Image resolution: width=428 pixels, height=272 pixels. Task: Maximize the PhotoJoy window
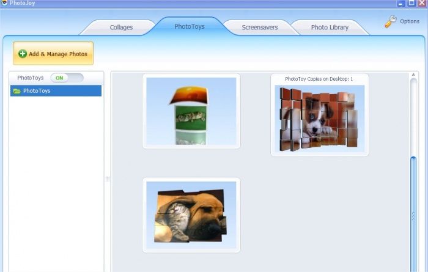click(x=411, y=3)
